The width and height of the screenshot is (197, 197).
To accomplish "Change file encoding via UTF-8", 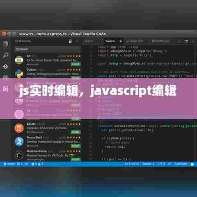I will (x=161, y=164).
